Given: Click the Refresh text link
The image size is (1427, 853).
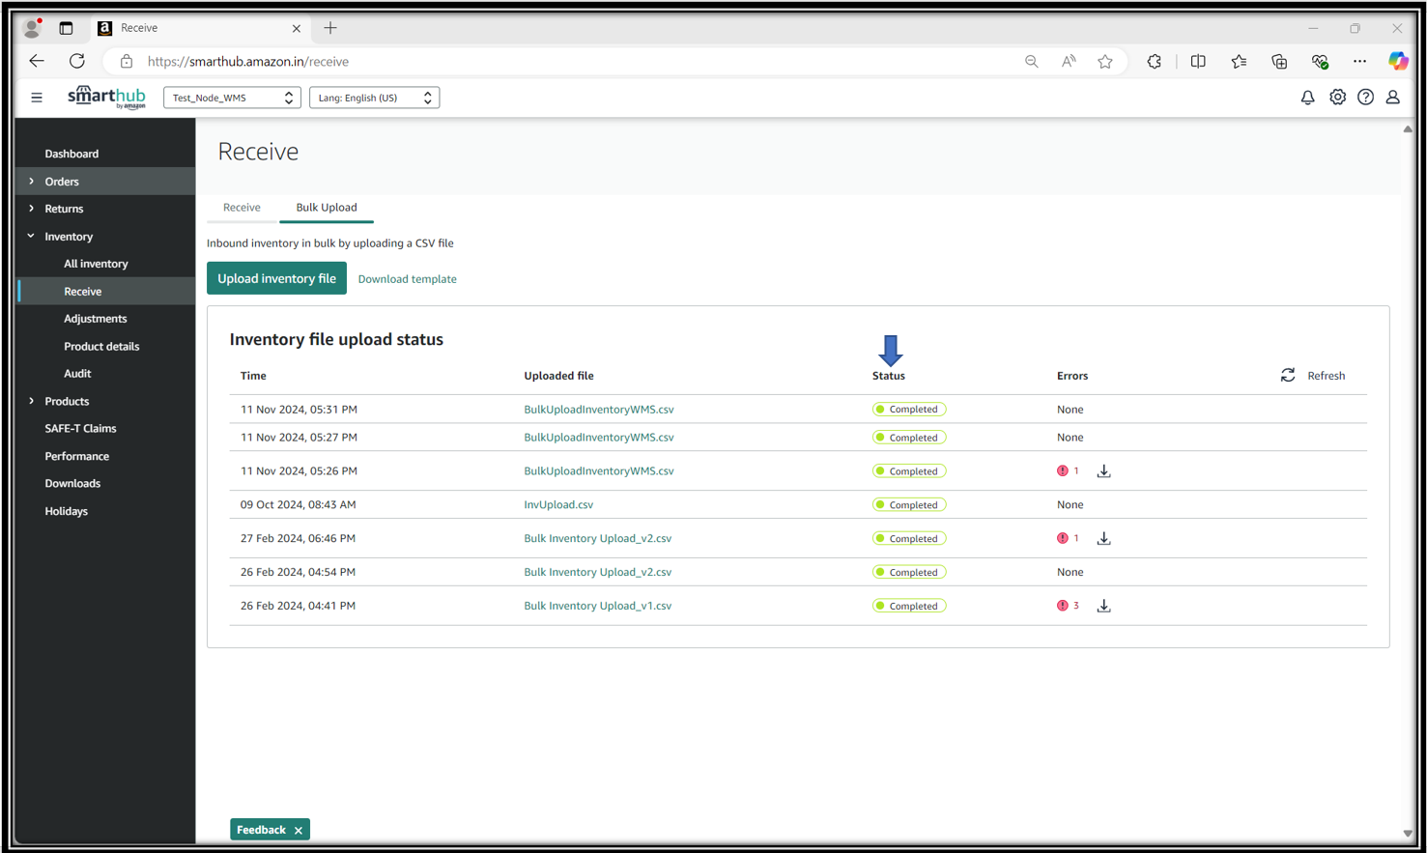Looking at the screenshot, I should 1326,376.
